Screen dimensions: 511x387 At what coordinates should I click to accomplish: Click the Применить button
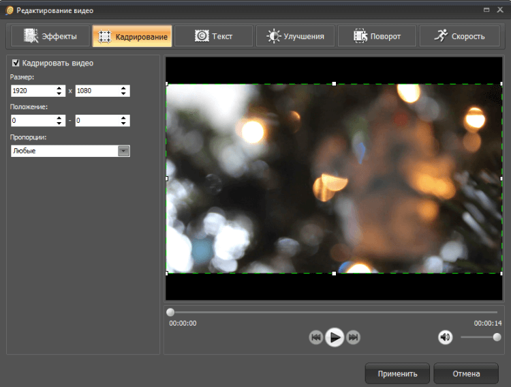(x=397, y=373)
